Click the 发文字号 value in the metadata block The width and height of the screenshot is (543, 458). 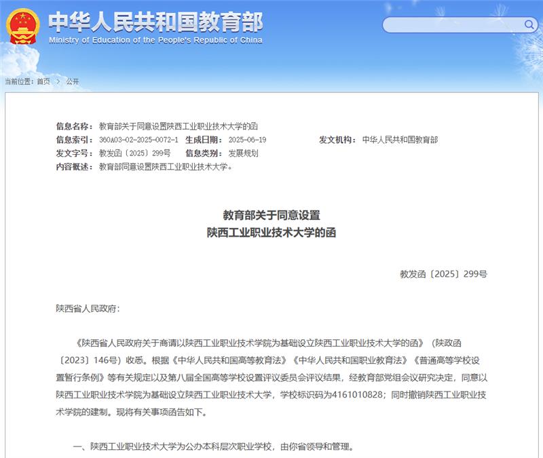tap(134, 153)
